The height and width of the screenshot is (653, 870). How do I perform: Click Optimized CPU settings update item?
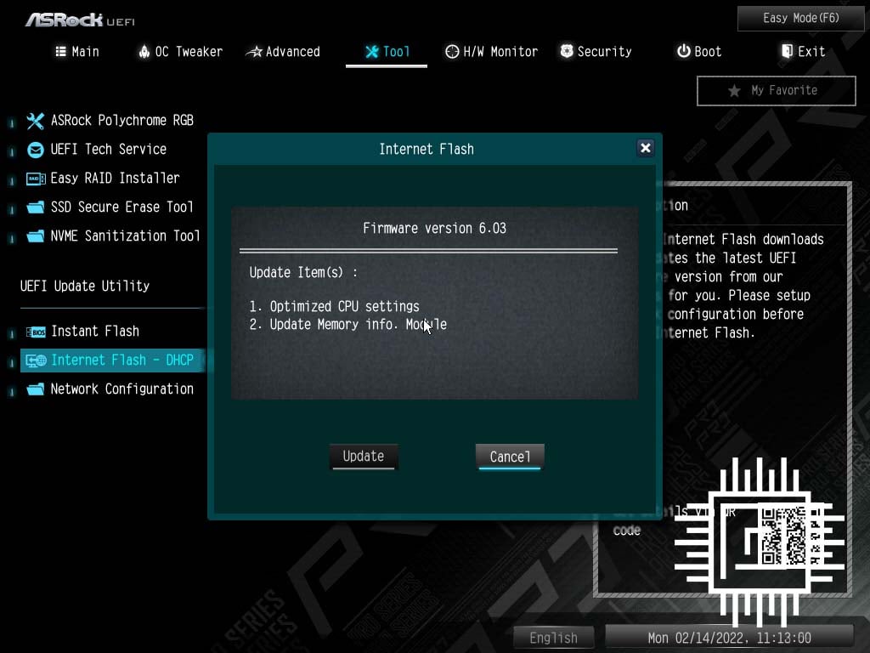(x=334, y=306)
